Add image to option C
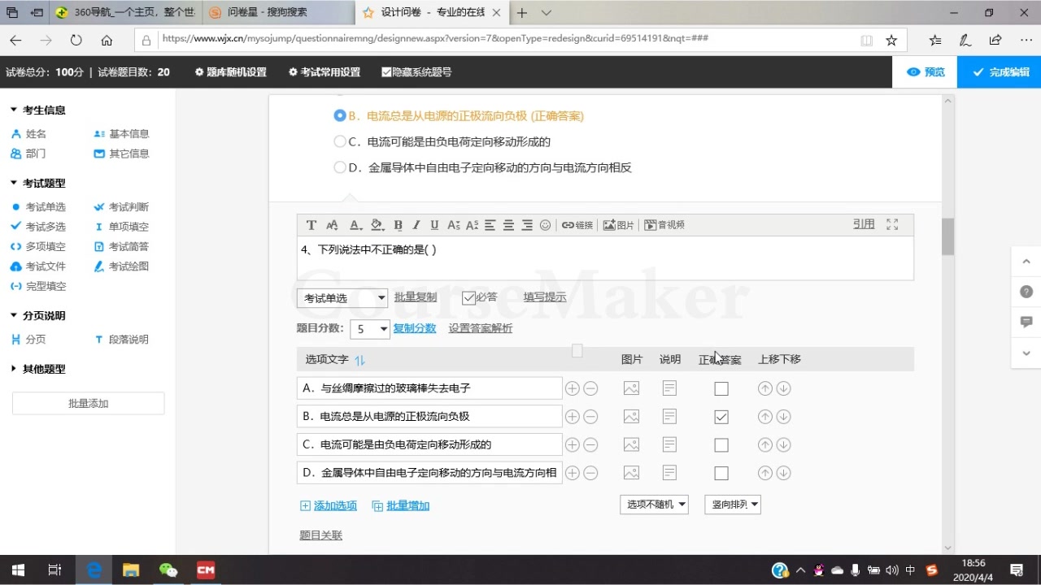 click(631, 445)
